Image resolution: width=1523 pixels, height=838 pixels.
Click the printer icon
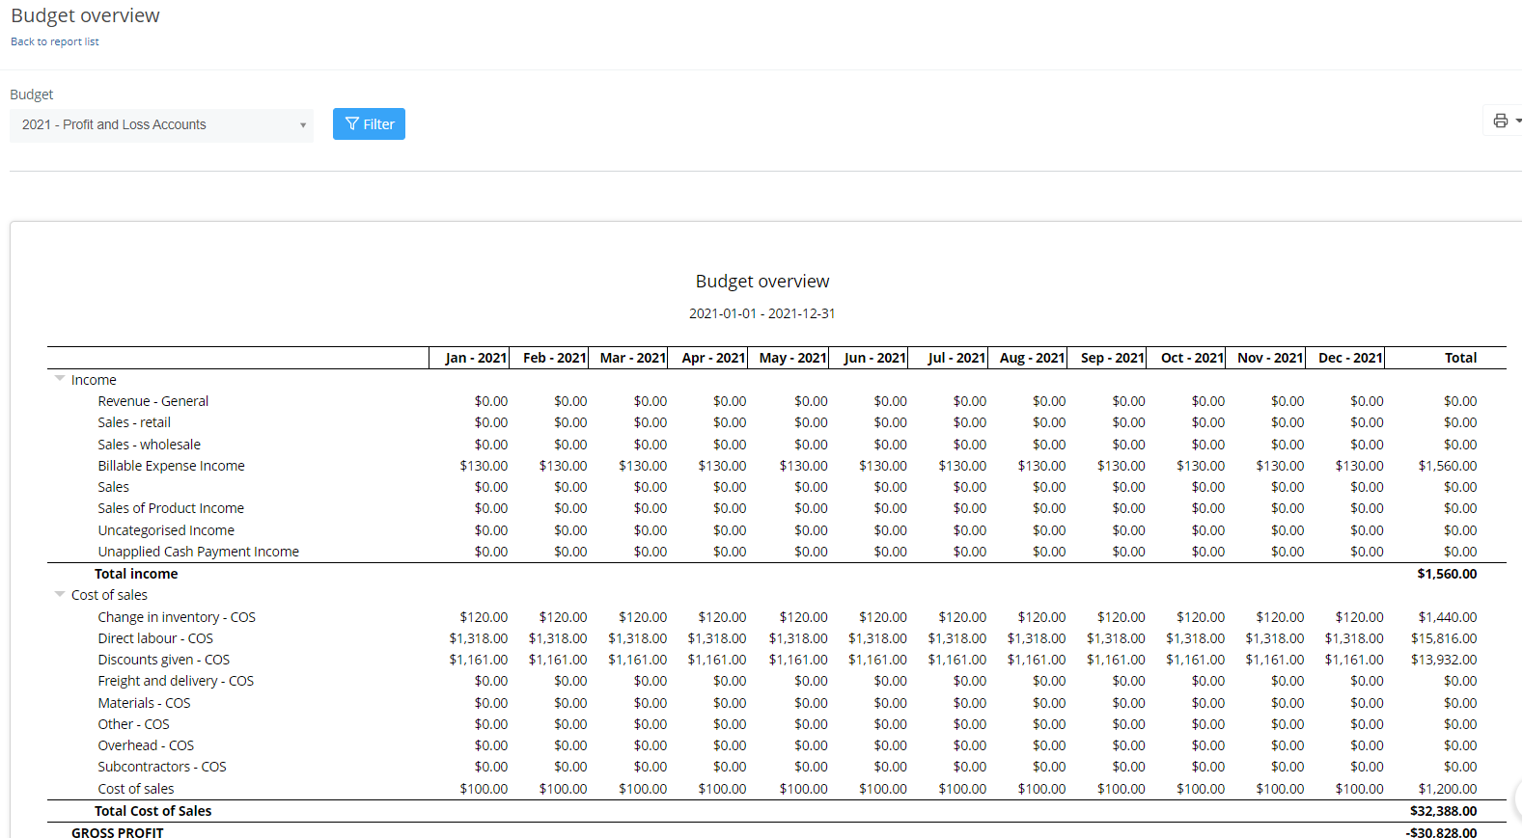(1500, 121)
